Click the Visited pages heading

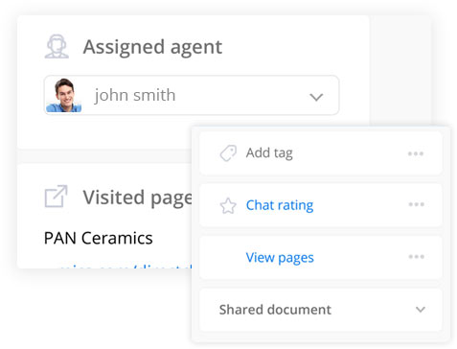click(x=137, y=198)
